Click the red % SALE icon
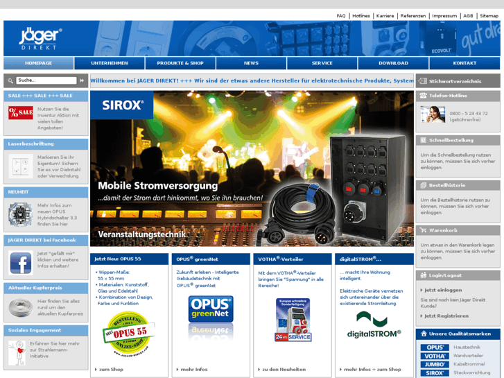The image size is (504, 378). tap(21, 112)
